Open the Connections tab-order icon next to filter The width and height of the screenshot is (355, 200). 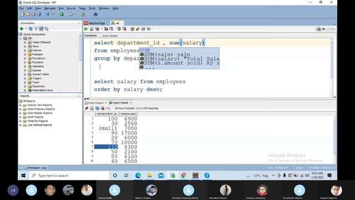tap(41, 28)
